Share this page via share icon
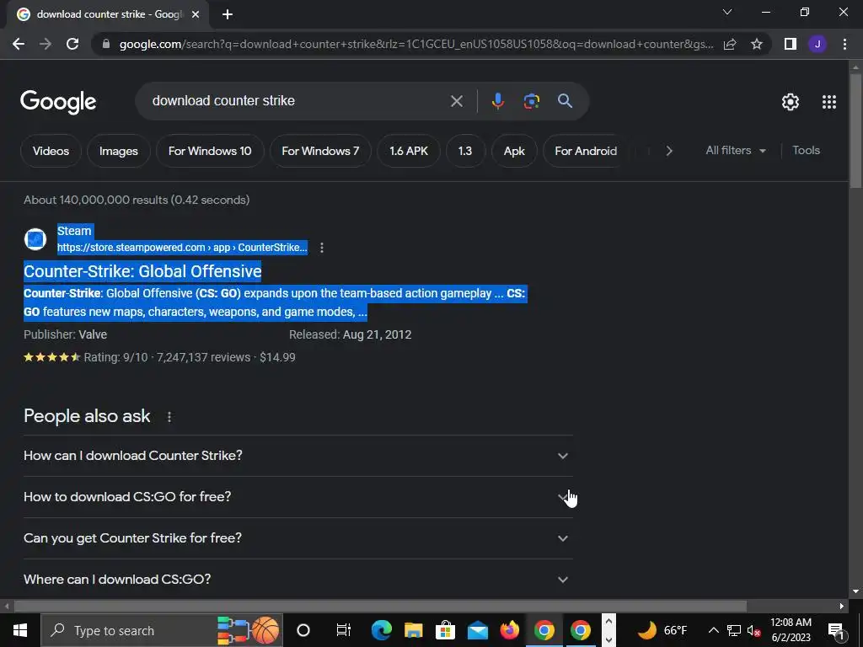This screenshot has height=647, width=863. pyautogui.click(x=730, y=44)
